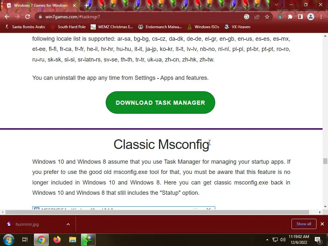Open the Internet Download Manager taskbar icon
The height and width of the screenshot is (246, 328).
(x=88, y=240)
